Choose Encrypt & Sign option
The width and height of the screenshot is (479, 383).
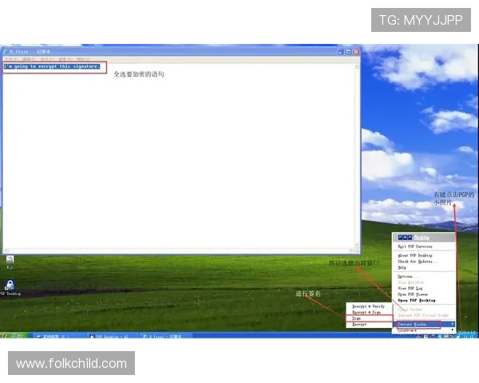tap(368, 312)
